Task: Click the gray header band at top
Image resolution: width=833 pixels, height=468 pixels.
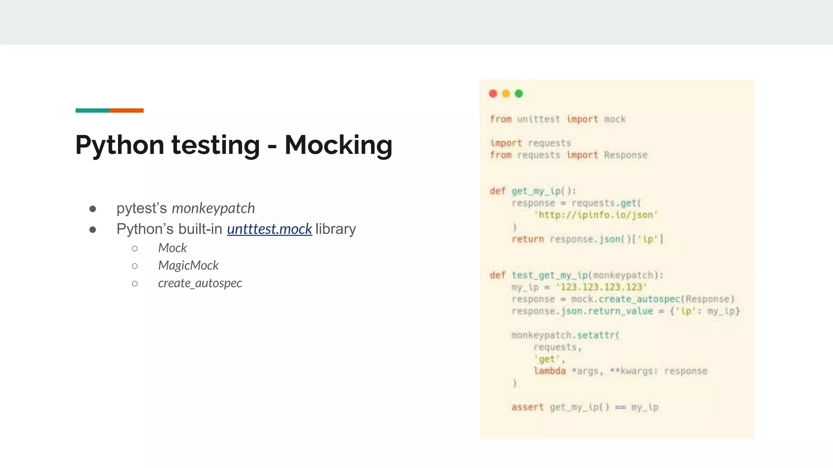Action: pyautogui.click(x=416, y=22)
